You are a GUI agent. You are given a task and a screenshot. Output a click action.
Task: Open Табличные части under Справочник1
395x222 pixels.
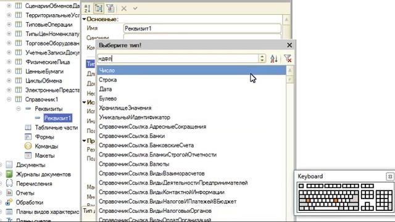coord(56,128)
